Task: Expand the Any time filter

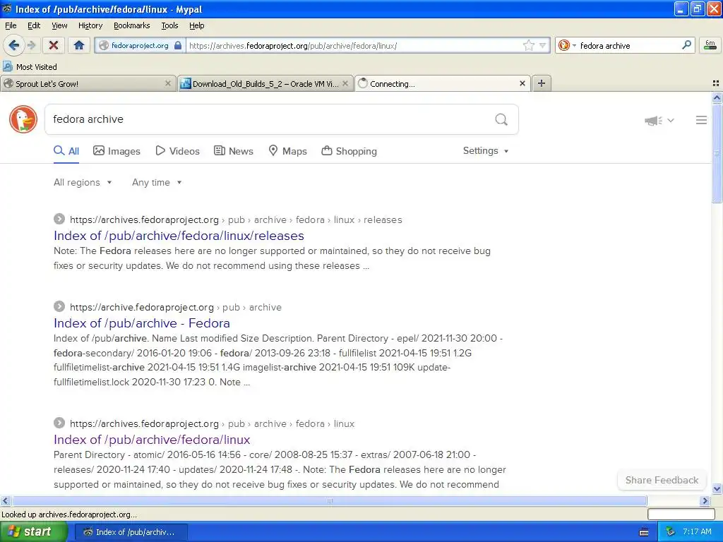Action: coord(157,183)
